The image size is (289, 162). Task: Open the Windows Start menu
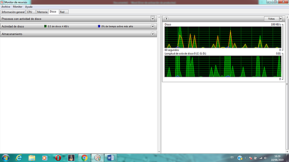pos(5,158)
